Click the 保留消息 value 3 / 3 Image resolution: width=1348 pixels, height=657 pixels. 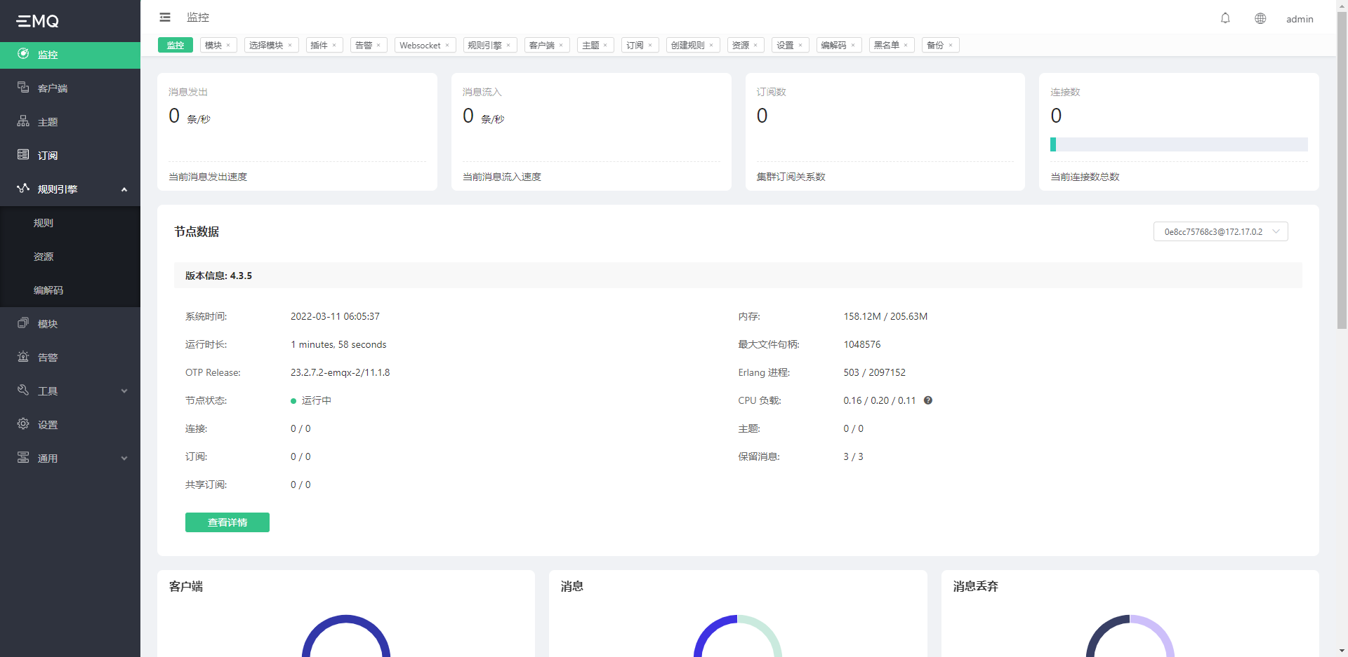click(x=853, y=456)
